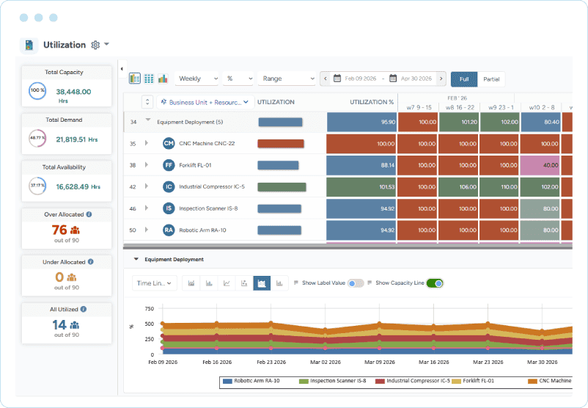Image resolution: width=588 pixels, height=408 pixels.
Task: Click the RA avatar for Robotic Arm
Action: (x=169, y=230)
